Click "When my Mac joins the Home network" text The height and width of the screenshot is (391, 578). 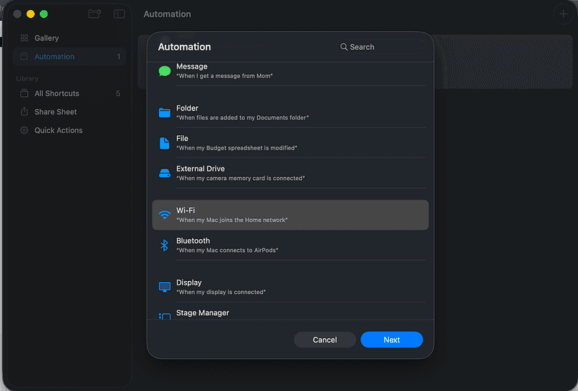(232, 220)
